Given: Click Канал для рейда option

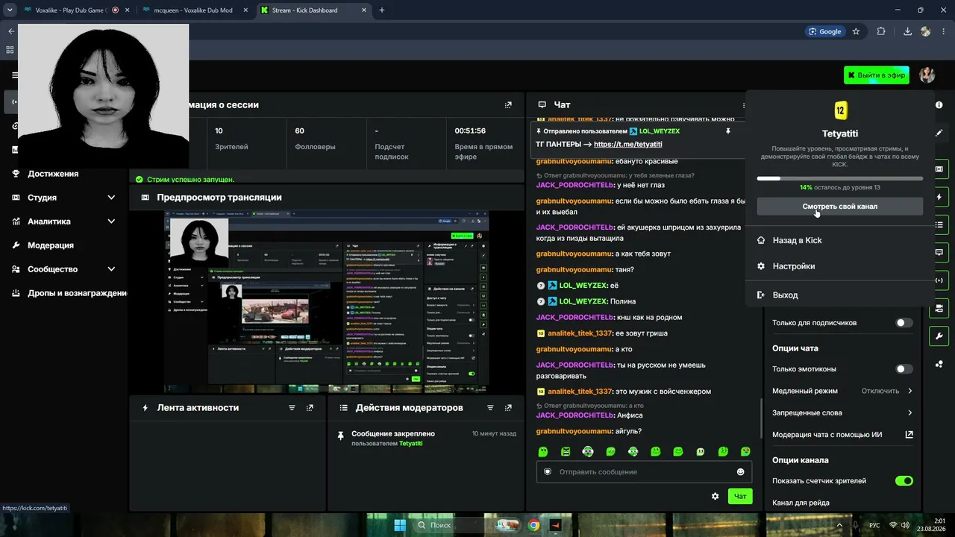Looking at the screenshot, I should [x=801, y=503].
